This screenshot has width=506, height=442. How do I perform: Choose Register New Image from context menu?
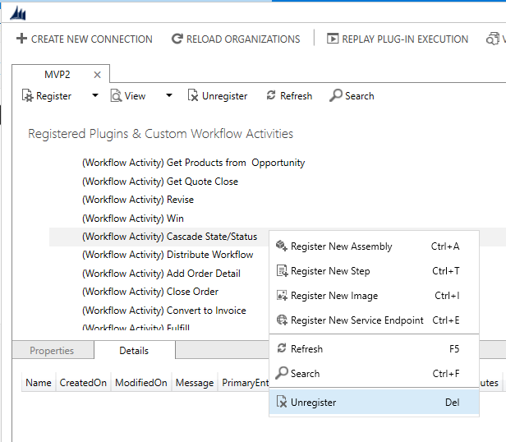tap(374, 296)
